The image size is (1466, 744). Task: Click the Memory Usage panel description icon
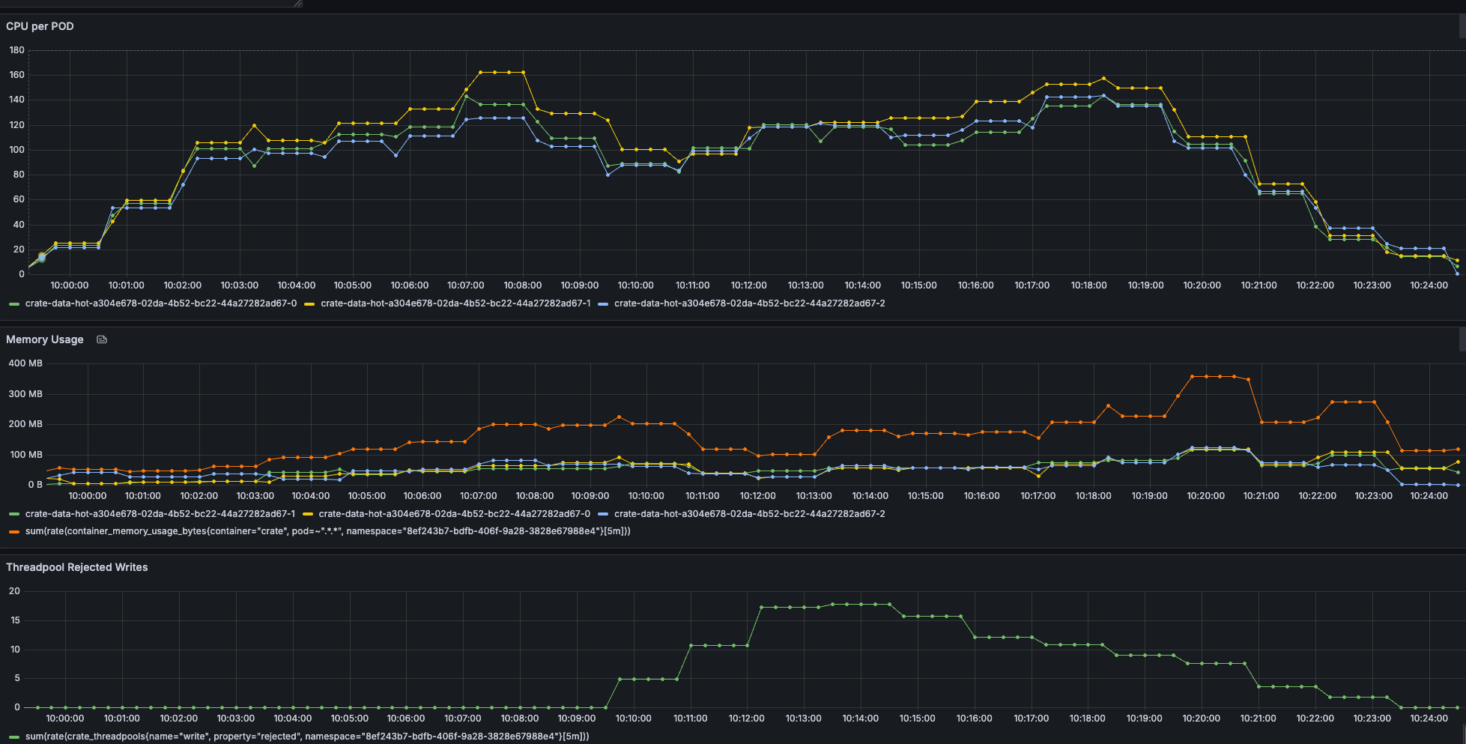tap(102, 339)
